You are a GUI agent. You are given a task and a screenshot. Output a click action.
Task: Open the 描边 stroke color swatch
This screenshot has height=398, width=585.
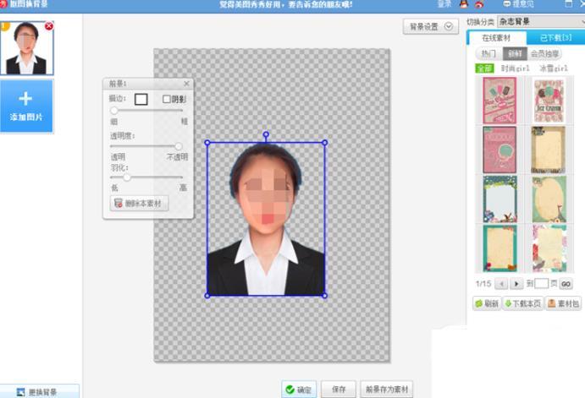[x=141, y=100]
